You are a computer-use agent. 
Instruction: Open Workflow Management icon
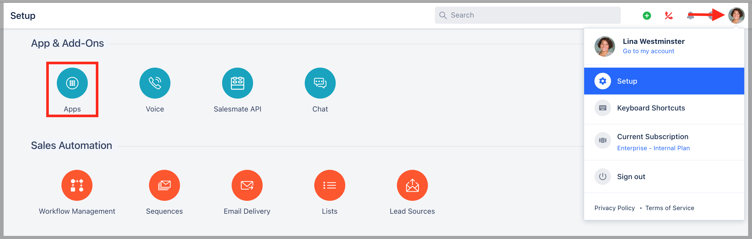tap(77, 185)
